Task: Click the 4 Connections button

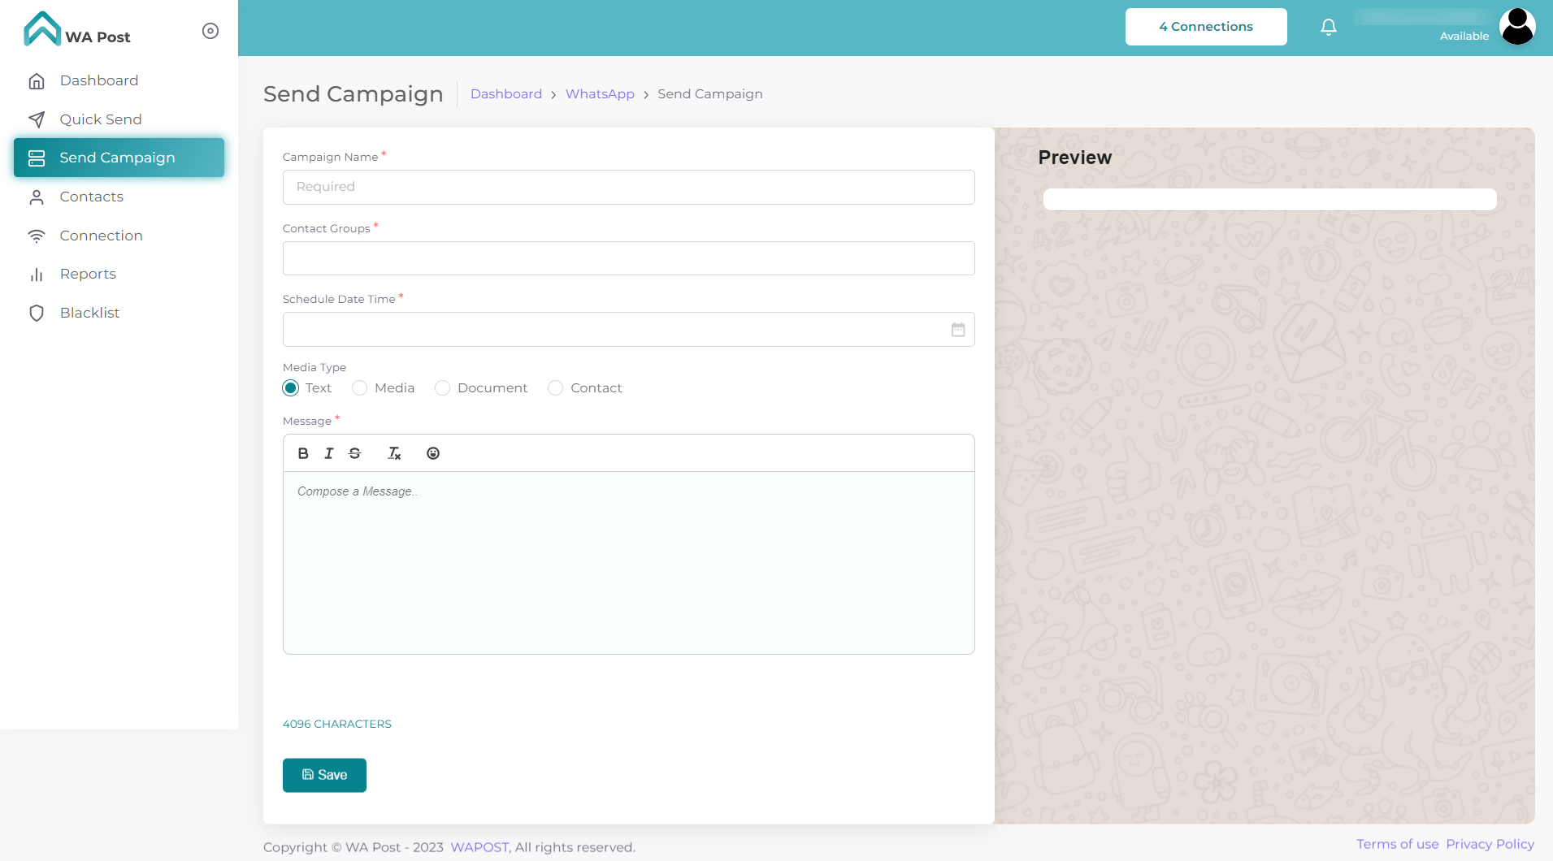Action: click(x=1205, y=27)
